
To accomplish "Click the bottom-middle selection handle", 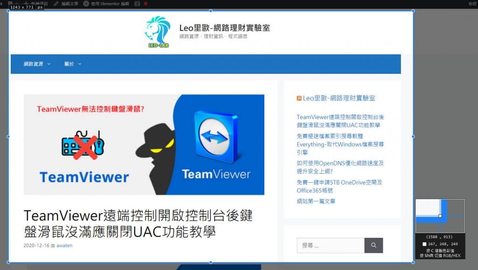I will (x=211, y=263).
